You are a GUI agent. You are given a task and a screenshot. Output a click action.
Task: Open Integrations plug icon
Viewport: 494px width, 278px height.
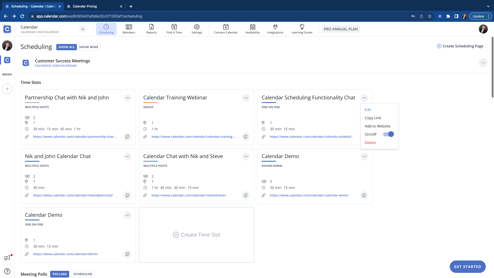pos(275,29)
